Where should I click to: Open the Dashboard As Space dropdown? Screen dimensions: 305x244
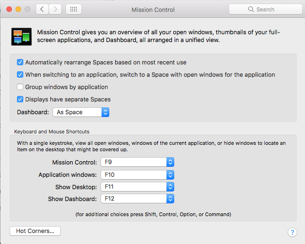pos(81,112)
